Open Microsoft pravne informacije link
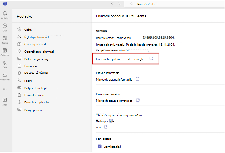Screen dimensions: 225x153 (x=114, y=79)
